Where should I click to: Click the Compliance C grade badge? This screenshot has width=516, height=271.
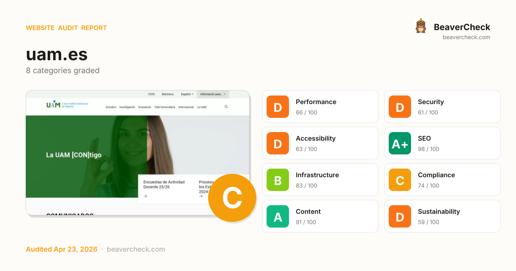pyautogui.click(x=400, y=180)
